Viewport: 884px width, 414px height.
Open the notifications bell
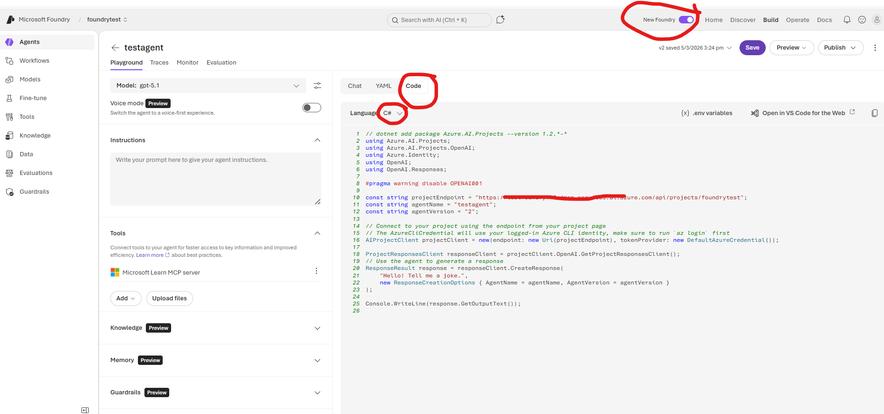(x=847, y=20)
